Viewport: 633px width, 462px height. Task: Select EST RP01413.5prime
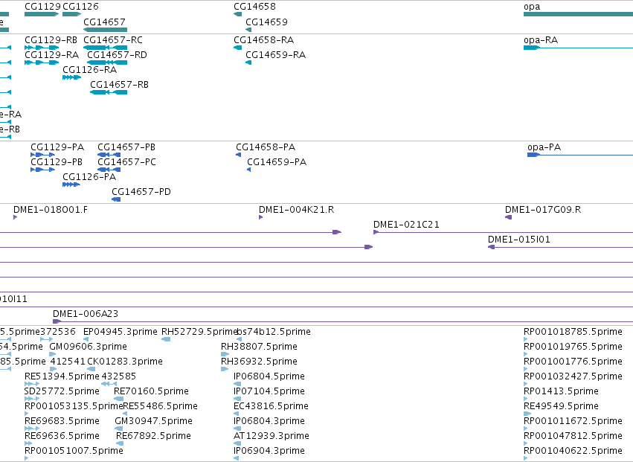point(561,392)
